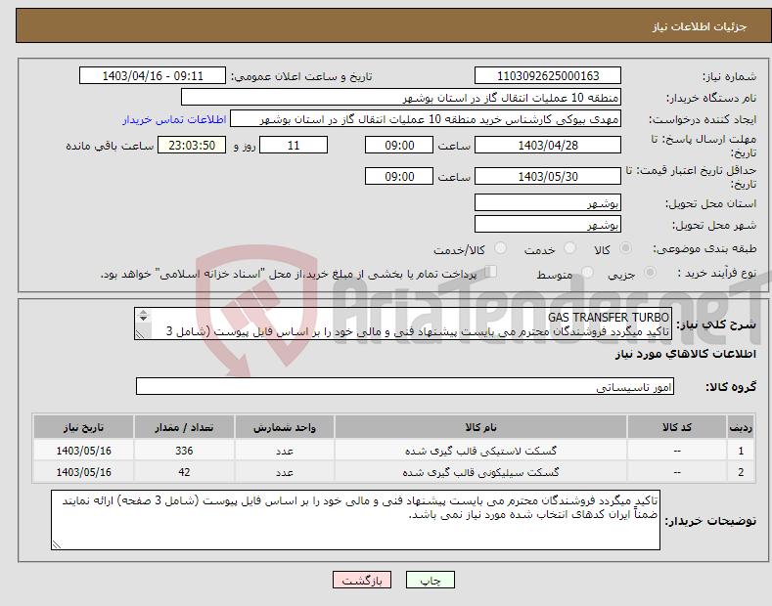The width and height of the screenshot is (772, 606).
Task: Click the چاپ print button
Action: (x=431, y=580)
